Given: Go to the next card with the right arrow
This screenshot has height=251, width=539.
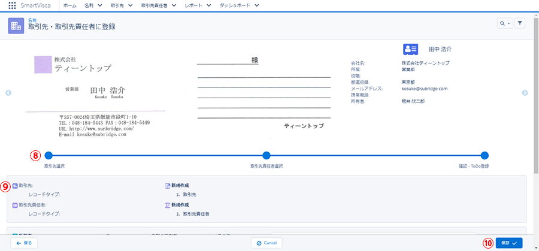Looking at the screenshot, I should click(525, 93).
